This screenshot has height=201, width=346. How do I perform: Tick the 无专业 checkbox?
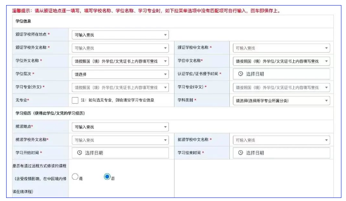(x=75, y=100)
